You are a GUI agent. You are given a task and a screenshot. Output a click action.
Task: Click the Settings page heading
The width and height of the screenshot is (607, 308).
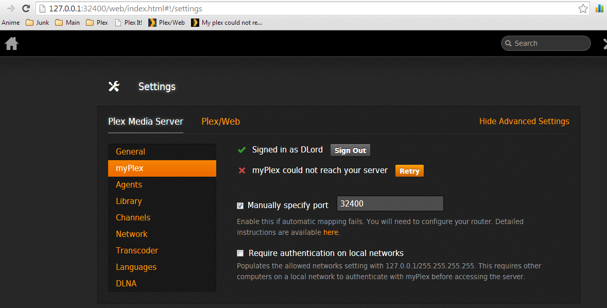point(157,87)
